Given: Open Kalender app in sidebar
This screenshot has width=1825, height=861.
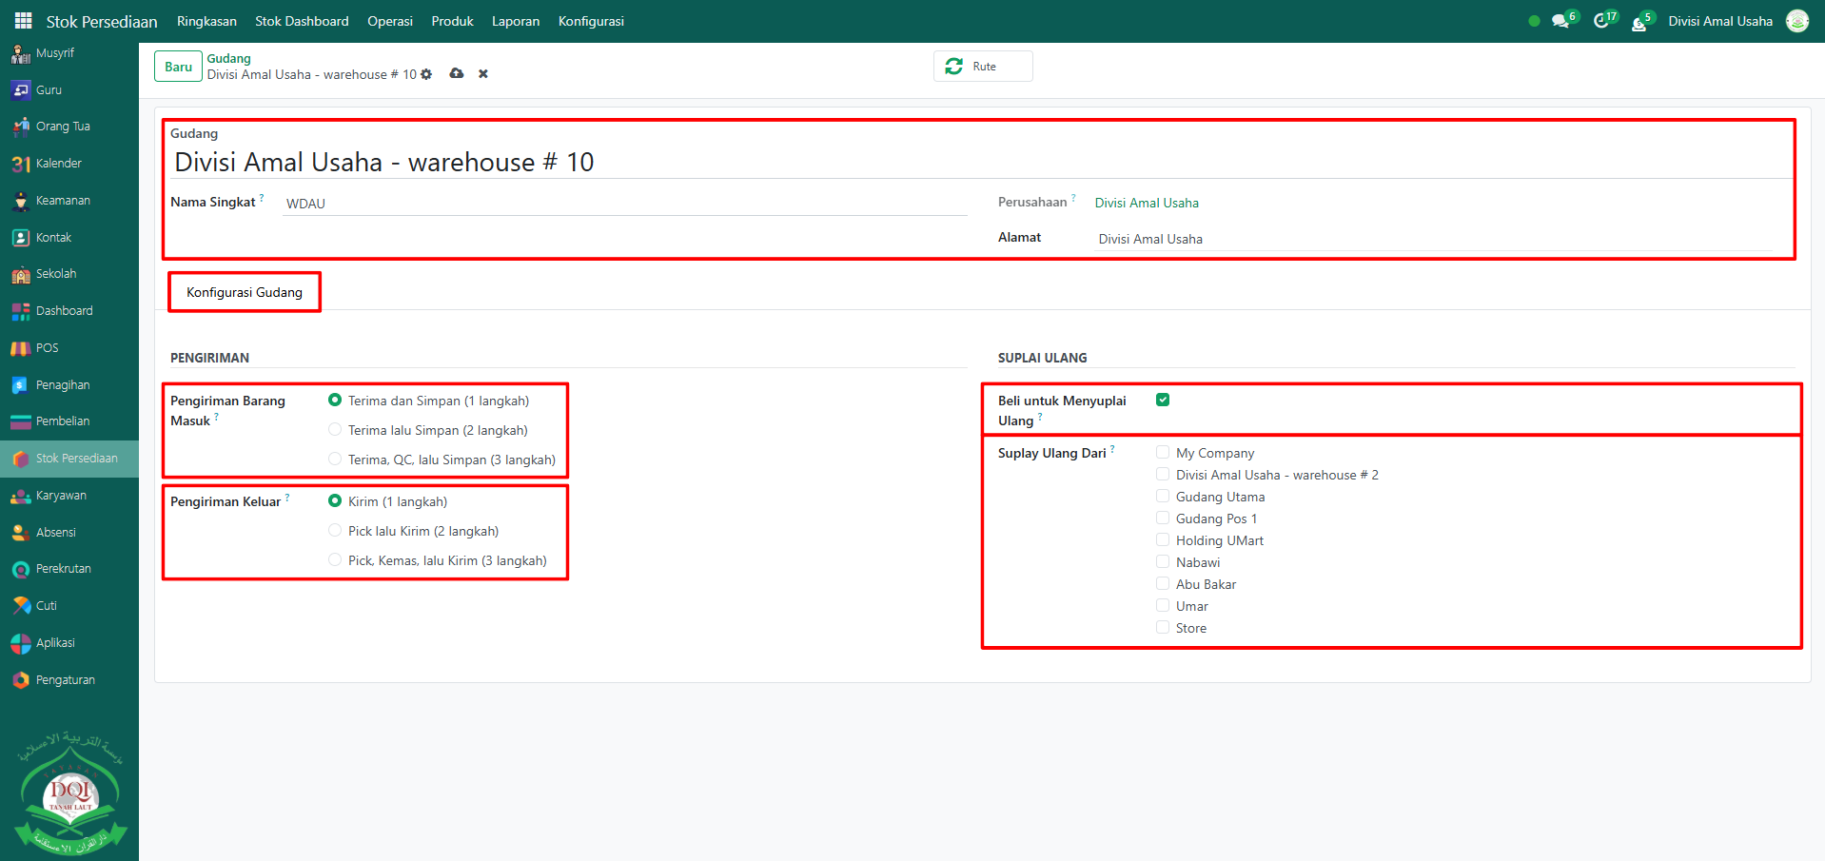Looking at the screenshot, I should (58, 164).
